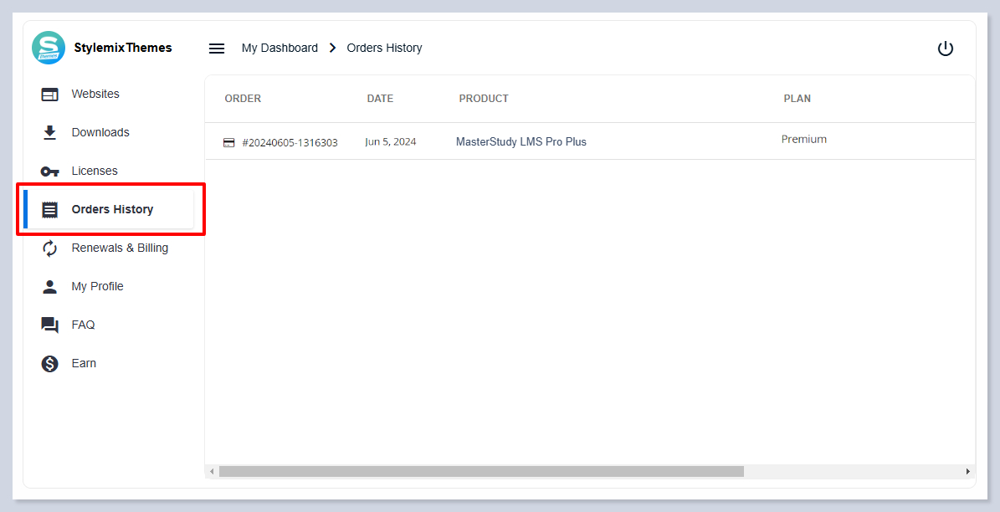Click the Earn dollar sign icon

click(50, 364)
